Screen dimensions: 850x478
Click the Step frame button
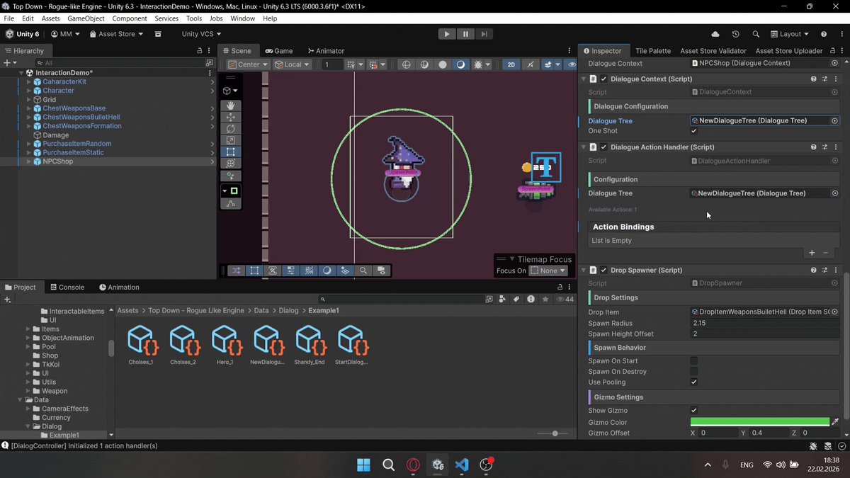click(484, 33)
